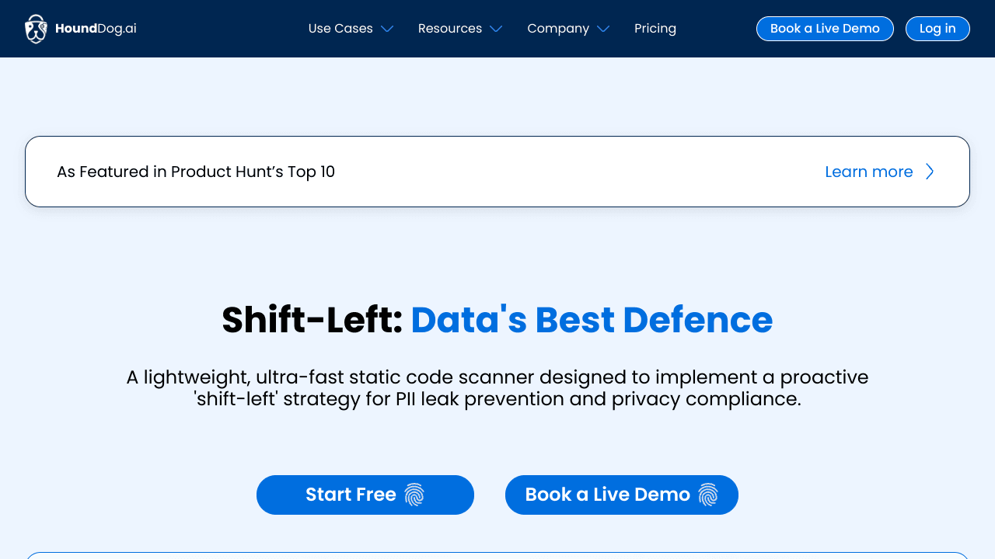Viewport: 995px width, 559px height.
Task: Expand the chevron beside Company
Action: 603,30
